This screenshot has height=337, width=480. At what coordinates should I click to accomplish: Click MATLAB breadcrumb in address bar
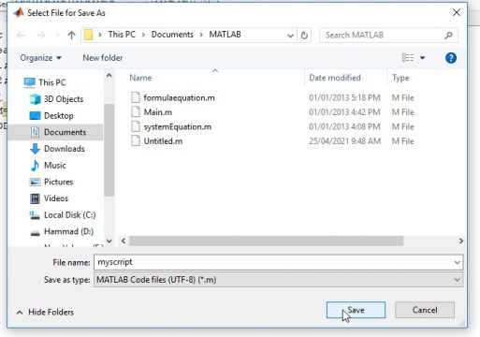[225, 35]
